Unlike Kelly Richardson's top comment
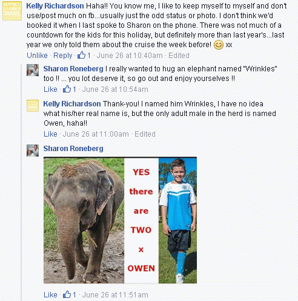The image size is (298, 301). [37, 56]
